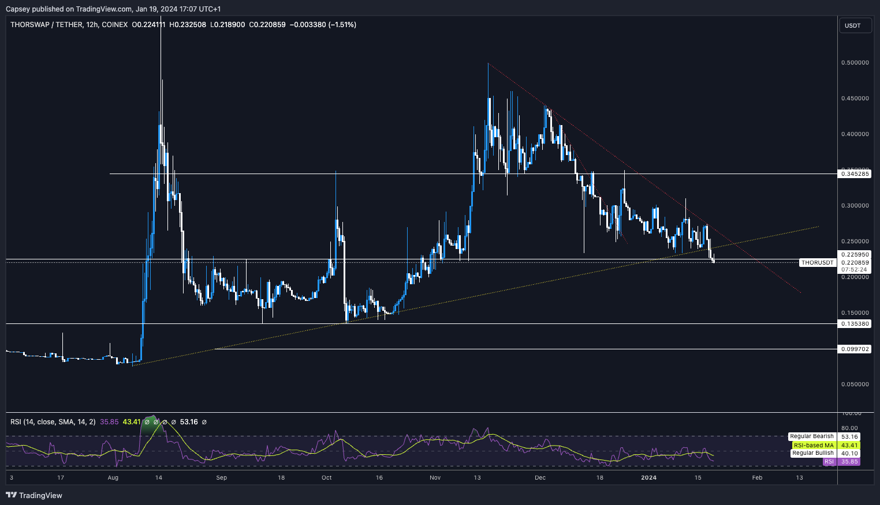Select the 0.345285 horizontal line price label
The width and height of the screenshot is (880, 505).
[x=855, y=174]
